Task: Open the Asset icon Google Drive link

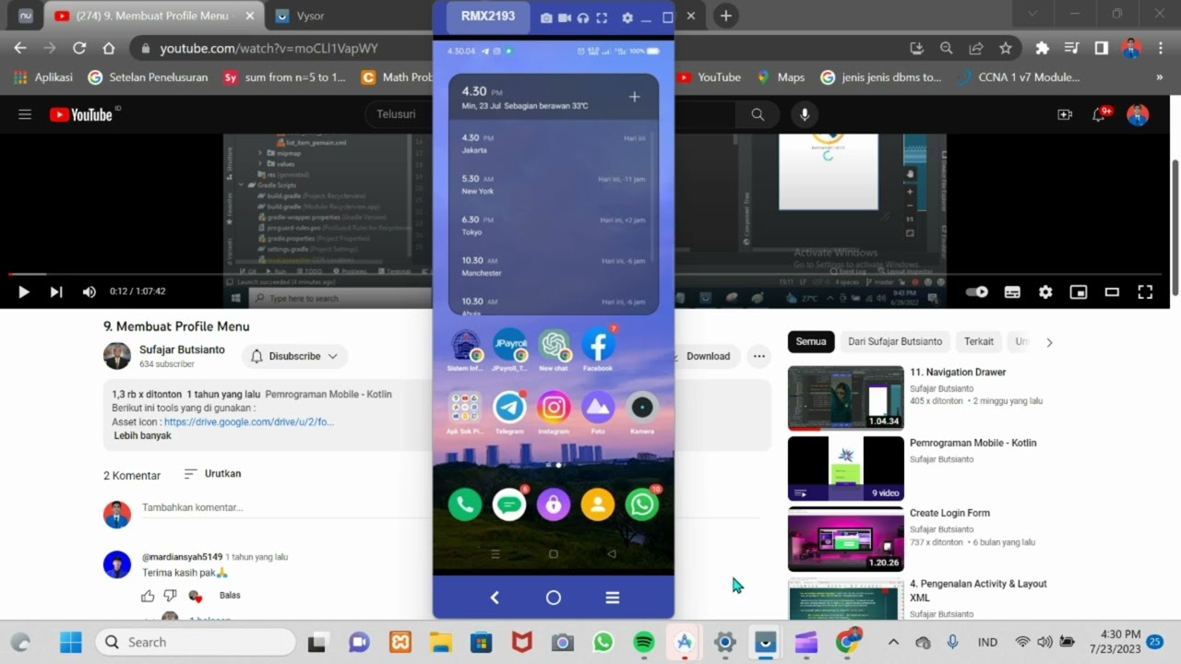Action: coord(249,421)
